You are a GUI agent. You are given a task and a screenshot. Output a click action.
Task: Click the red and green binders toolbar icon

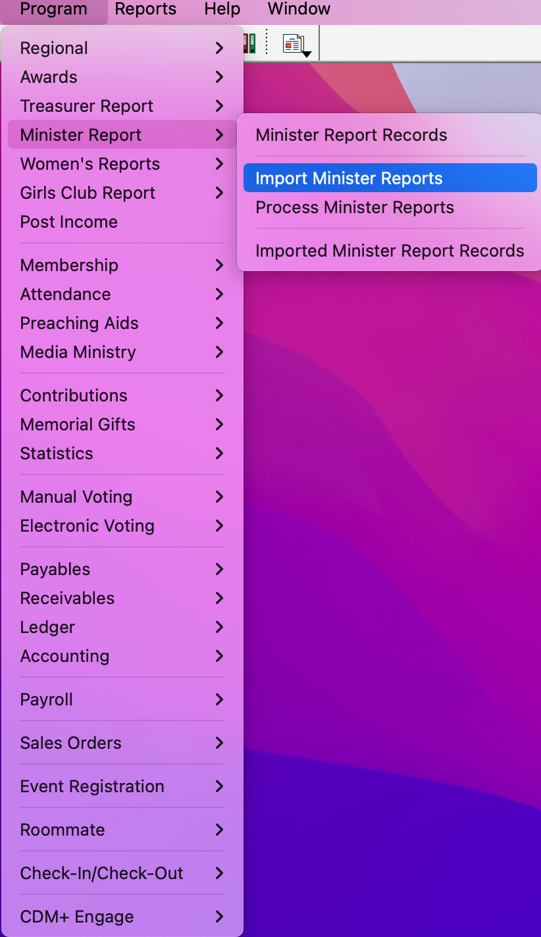[x=249, y=43]
